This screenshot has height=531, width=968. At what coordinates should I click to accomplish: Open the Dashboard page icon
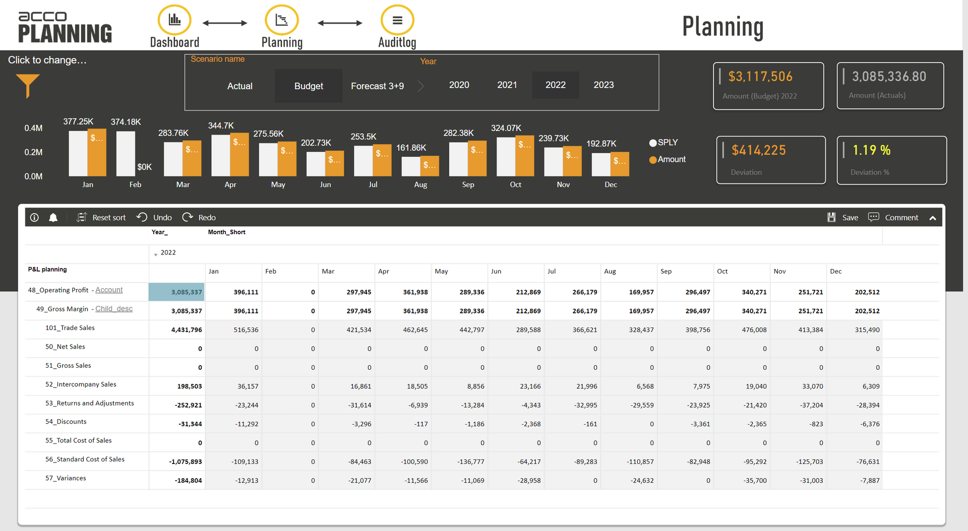click(x=174, y=20)
